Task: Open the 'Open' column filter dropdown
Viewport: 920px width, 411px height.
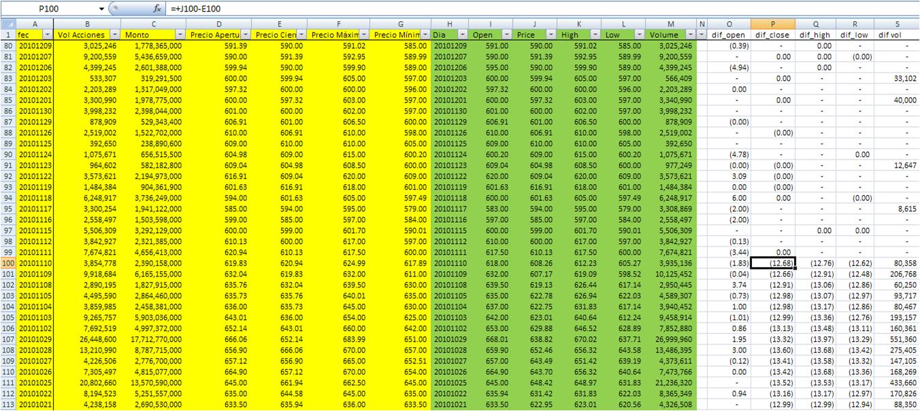Action: (508, 34)
